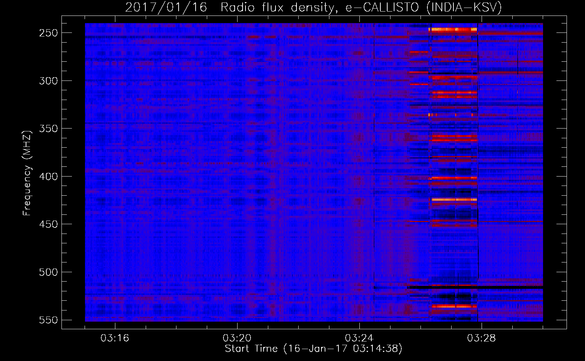Click the 300 frequency tick label

(x=48, y=81)
